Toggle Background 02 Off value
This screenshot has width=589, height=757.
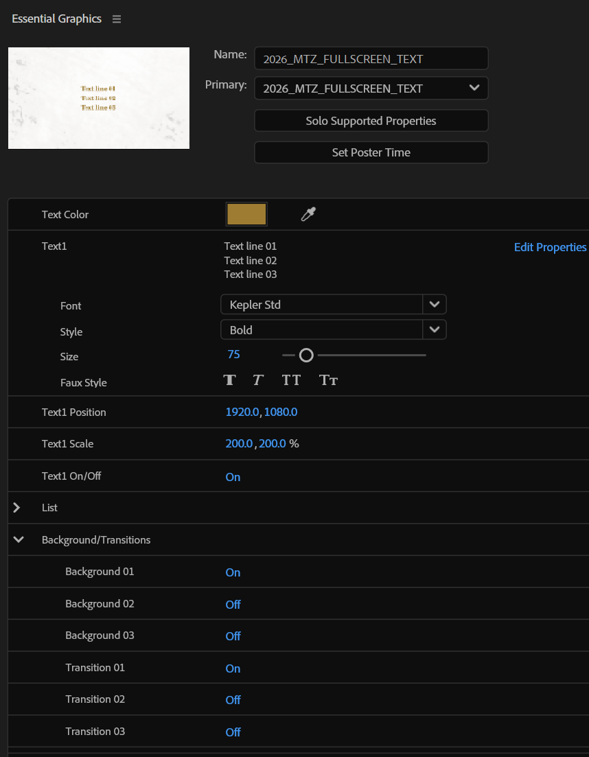click(233, 605)
